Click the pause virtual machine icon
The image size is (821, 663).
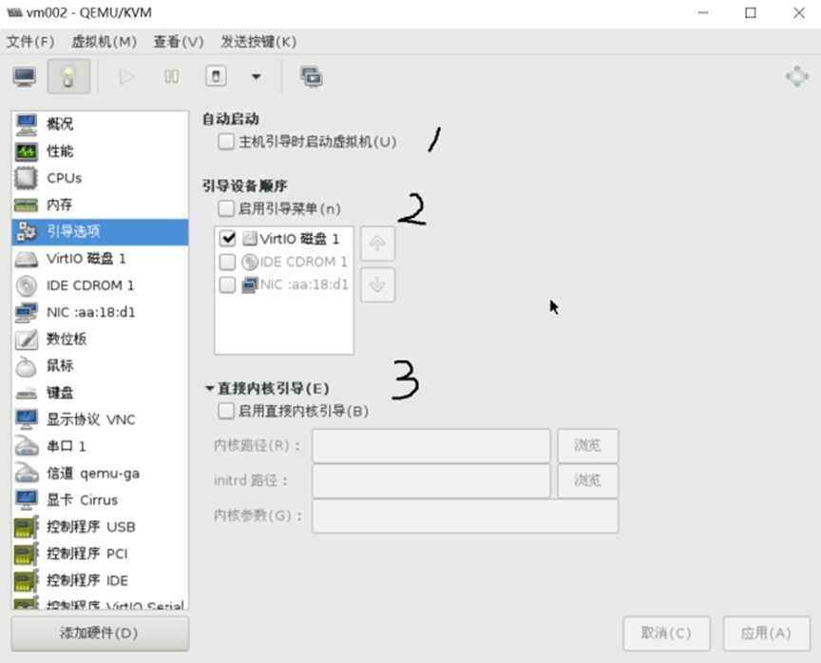pos(171,77)
